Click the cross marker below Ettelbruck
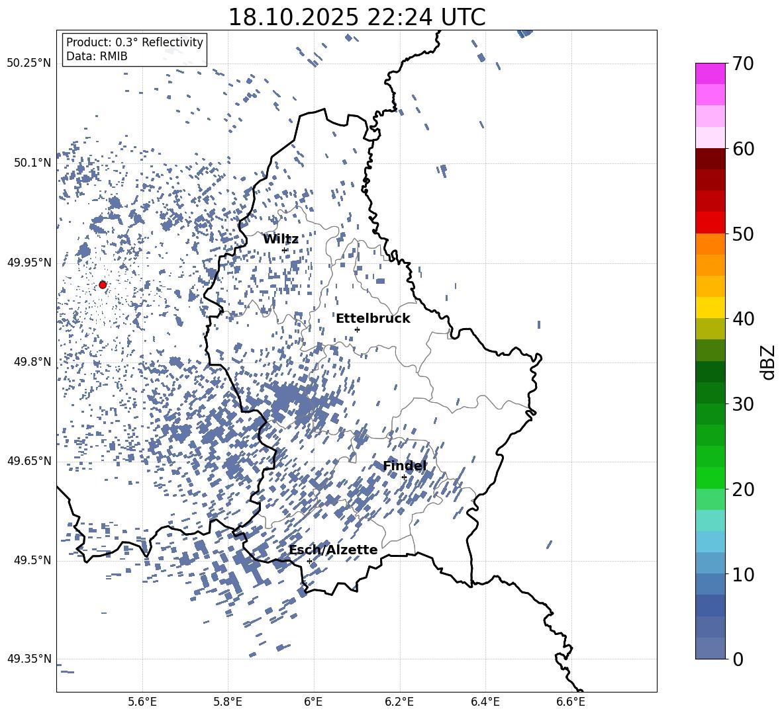Image resolution: width=784 pixels, height=715 pixels. (x=357, y=329)
